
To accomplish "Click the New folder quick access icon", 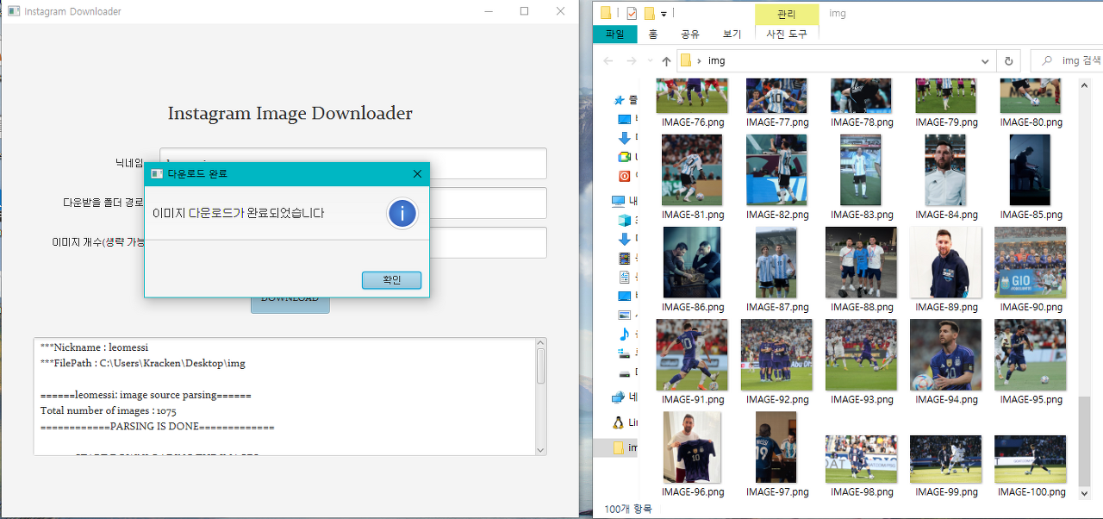I will coord(650,13).
